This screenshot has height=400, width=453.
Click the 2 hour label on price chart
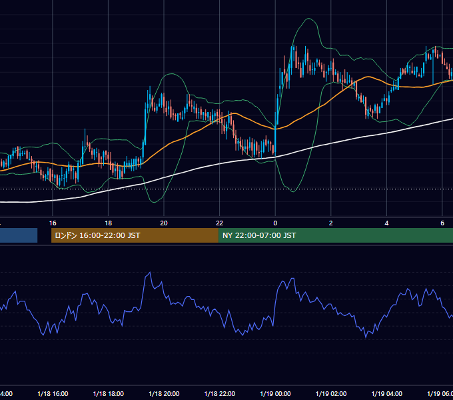(x=331, y=223)
